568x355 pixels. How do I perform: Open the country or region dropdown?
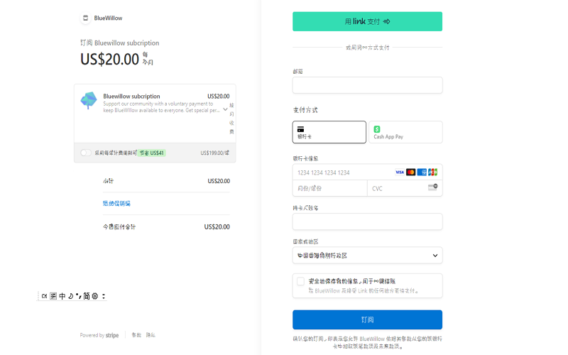pos(367,256)
